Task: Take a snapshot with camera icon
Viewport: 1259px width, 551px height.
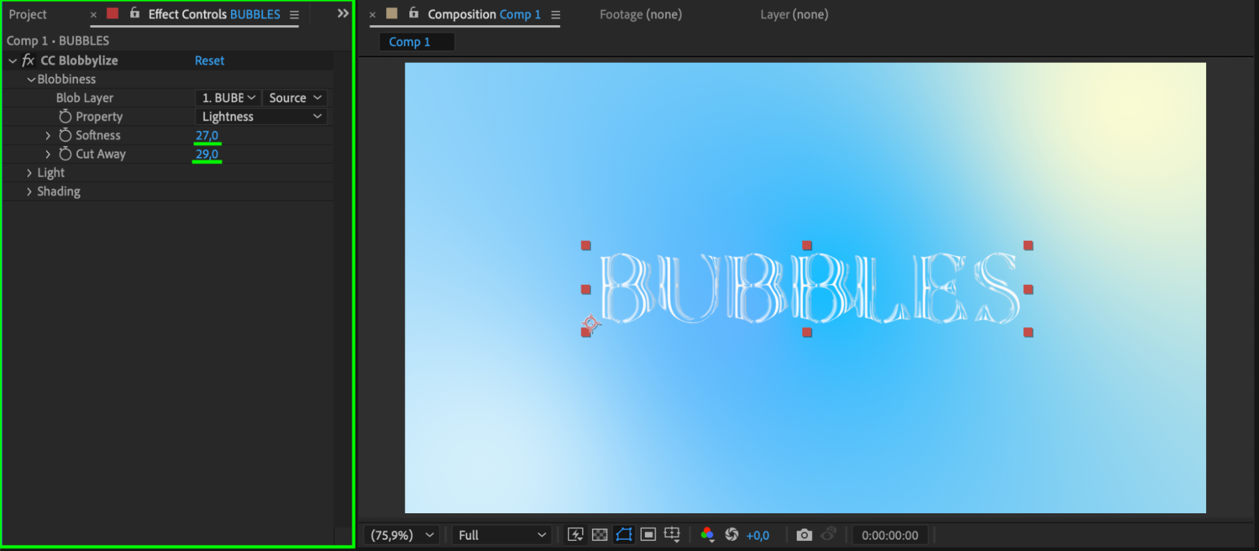Action: click(x=804, y=535)
